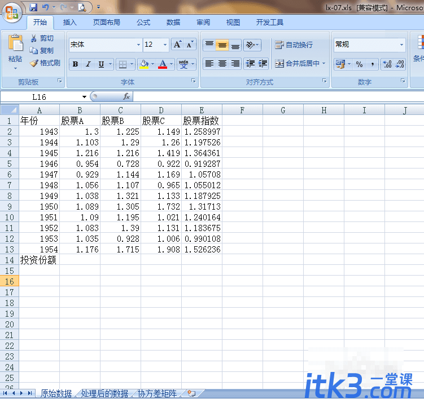The image size is (424, 399).
Task: Open alignment dialog launcher
Action: pyautogui.click(x=324, y=81)
